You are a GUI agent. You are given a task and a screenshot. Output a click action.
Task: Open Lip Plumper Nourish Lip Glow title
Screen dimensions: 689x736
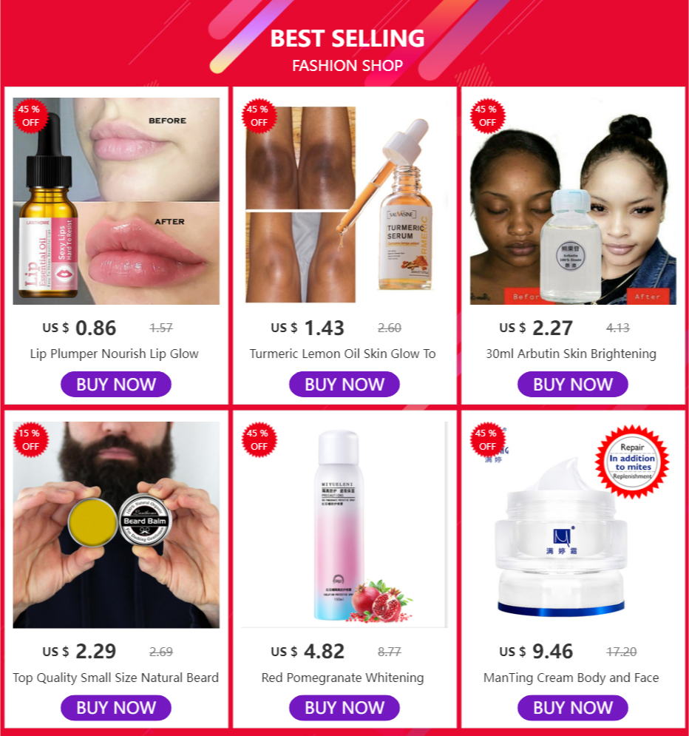coord(115,354)
